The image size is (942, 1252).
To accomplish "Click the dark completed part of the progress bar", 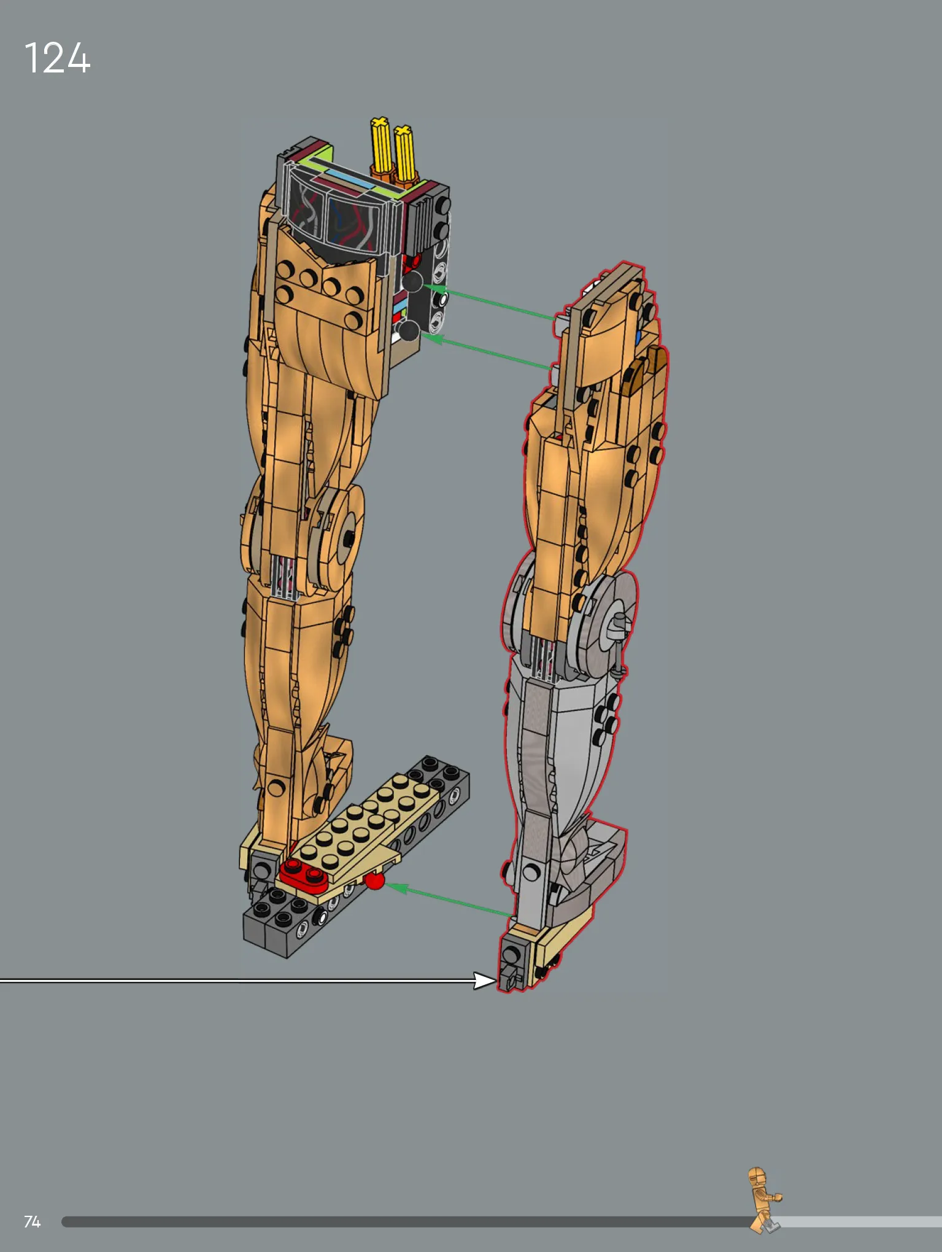I will pyautogui.click(x=407, y=1222).
